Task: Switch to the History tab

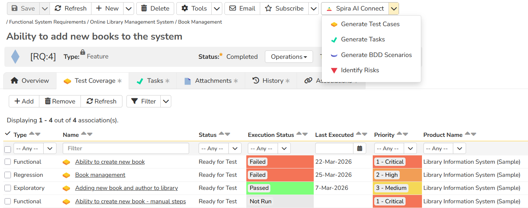Action: point(271,81)
